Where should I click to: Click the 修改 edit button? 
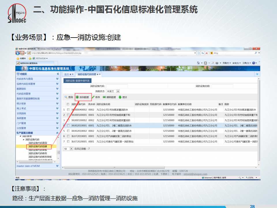(96, 97)
